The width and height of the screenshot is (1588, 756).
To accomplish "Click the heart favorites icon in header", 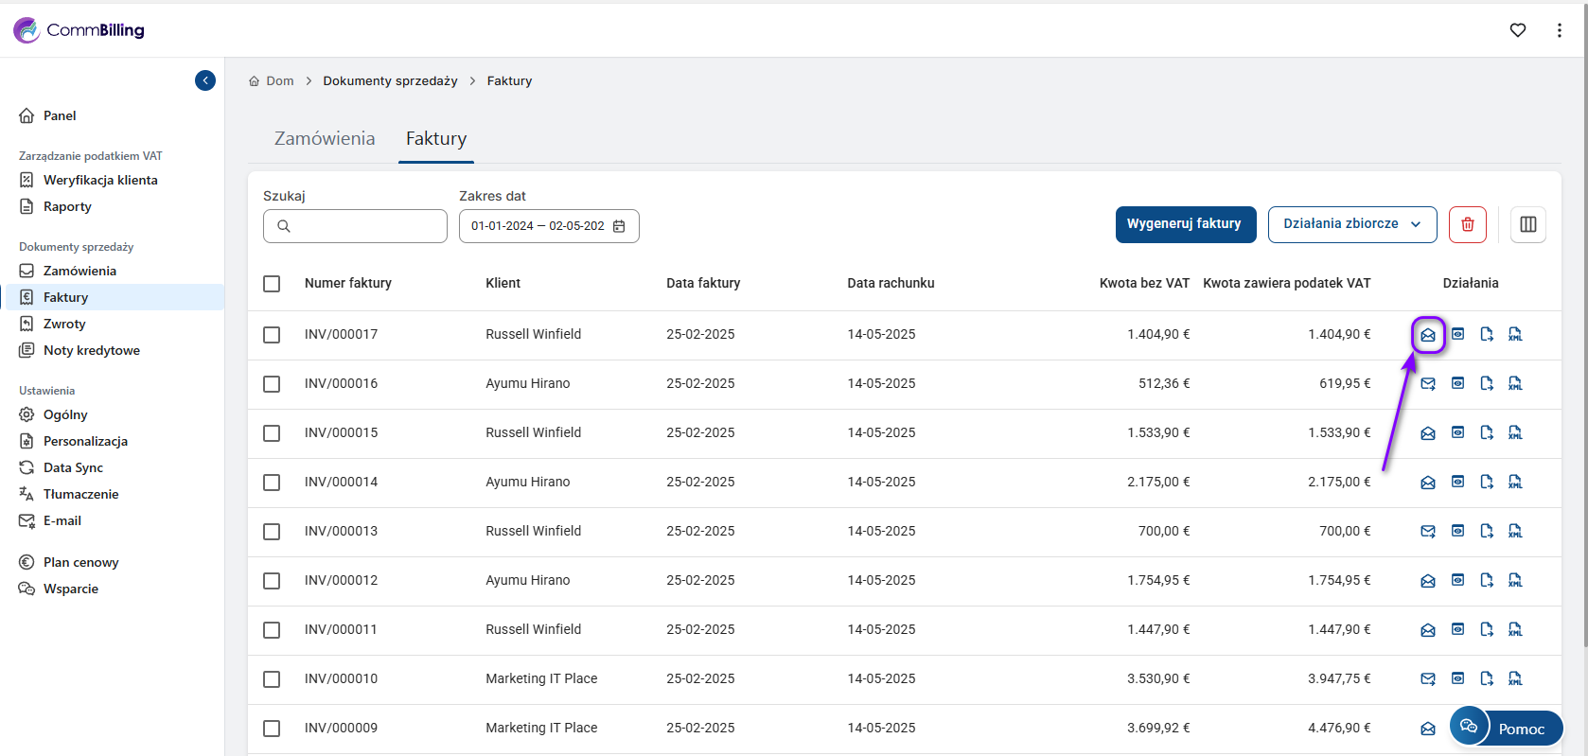I will tap(1518, 30).
